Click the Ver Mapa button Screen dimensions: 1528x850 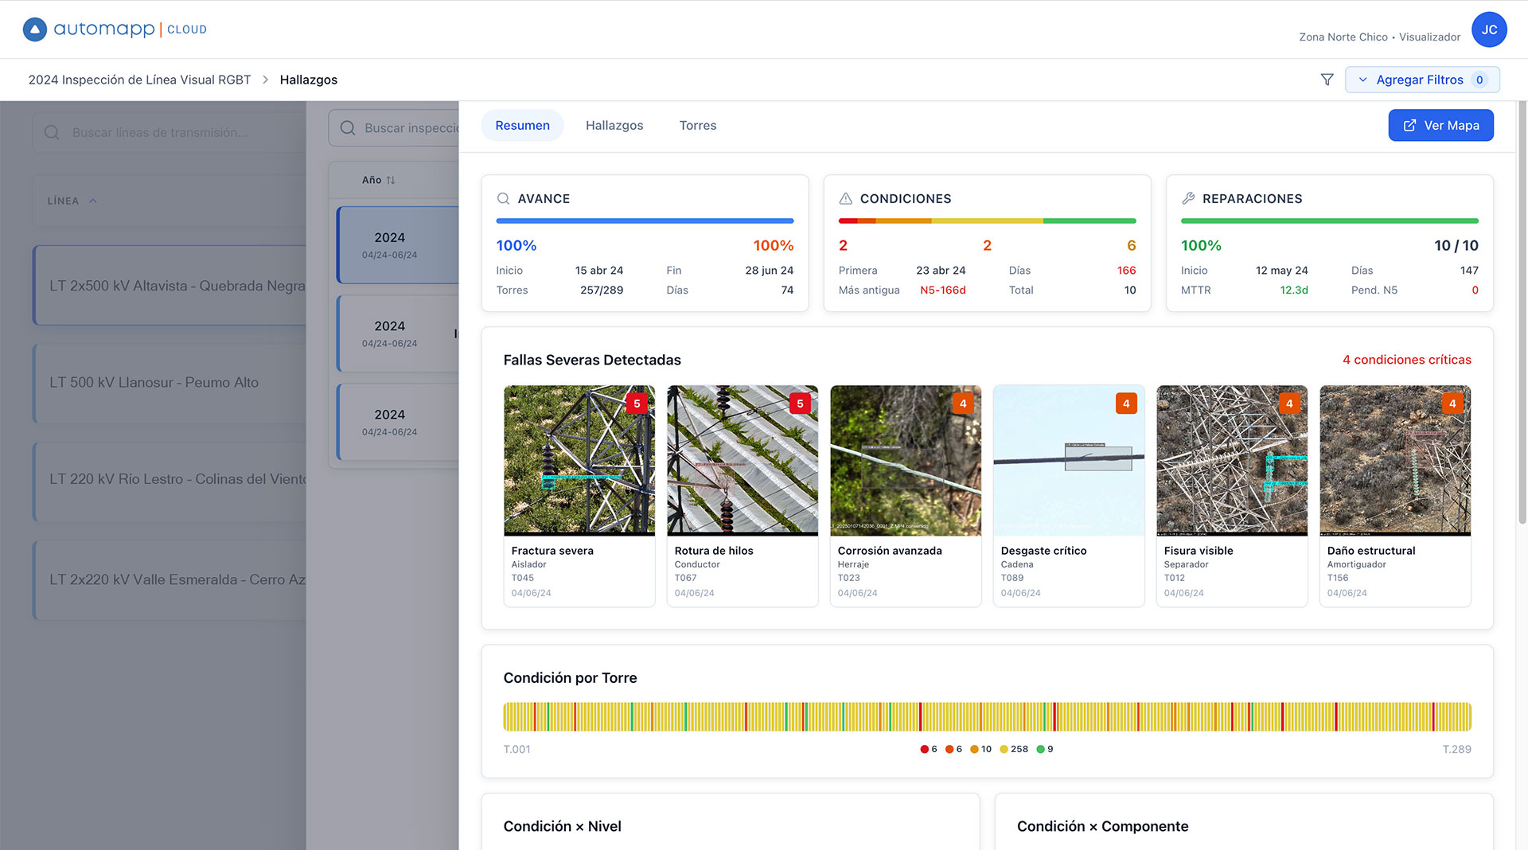[x=1440, y=125]
